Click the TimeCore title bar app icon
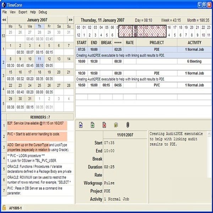Viewport: 213px width, 213px height. tap(4, 5)
